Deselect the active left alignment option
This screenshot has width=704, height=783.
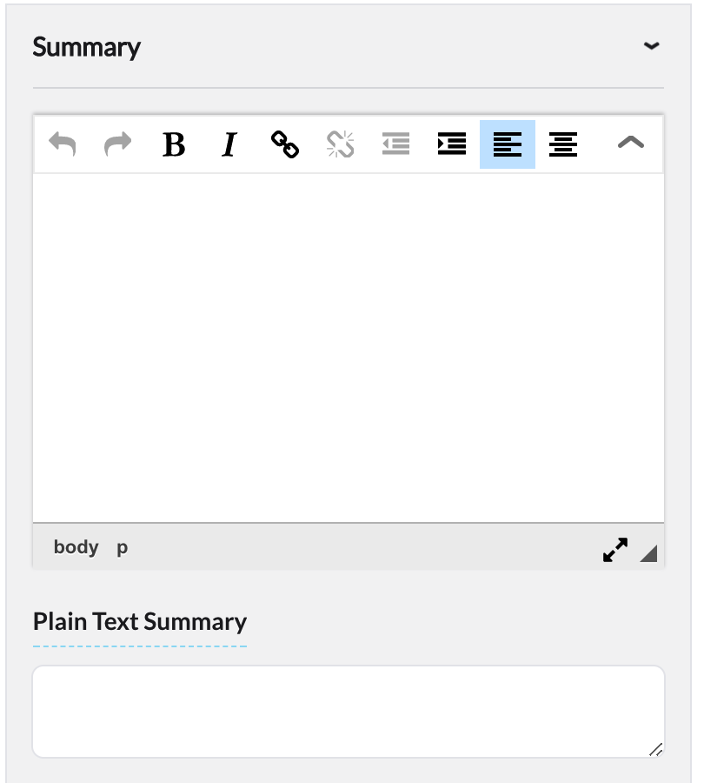[x=507, y=144]
